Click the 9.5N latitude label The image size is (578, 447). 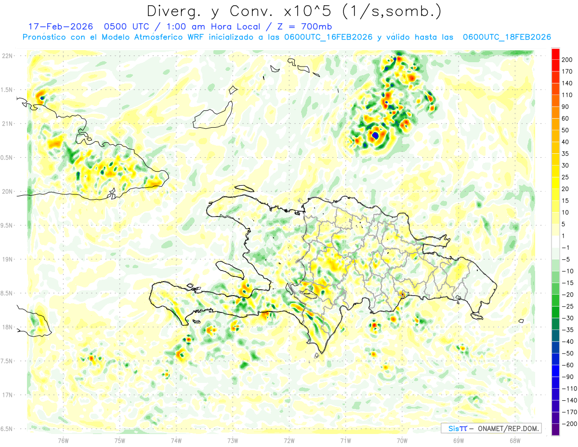(x=7, y=226)
